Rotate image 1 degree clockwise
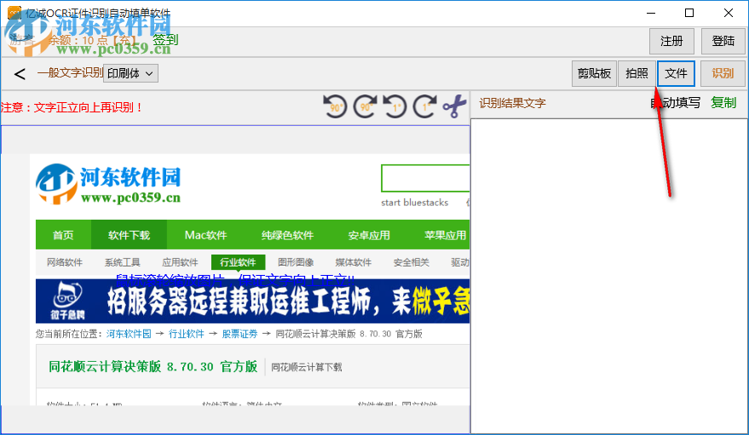 pos(424,106)
